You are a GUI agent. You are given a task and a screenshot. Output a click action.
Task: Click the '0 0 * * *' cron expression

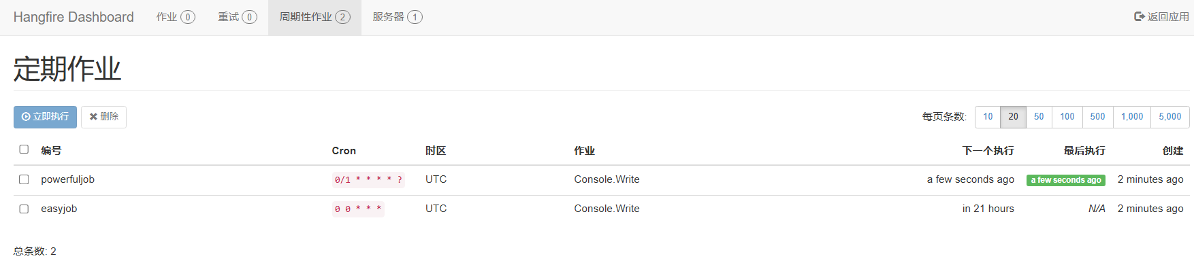pos(358,209)
